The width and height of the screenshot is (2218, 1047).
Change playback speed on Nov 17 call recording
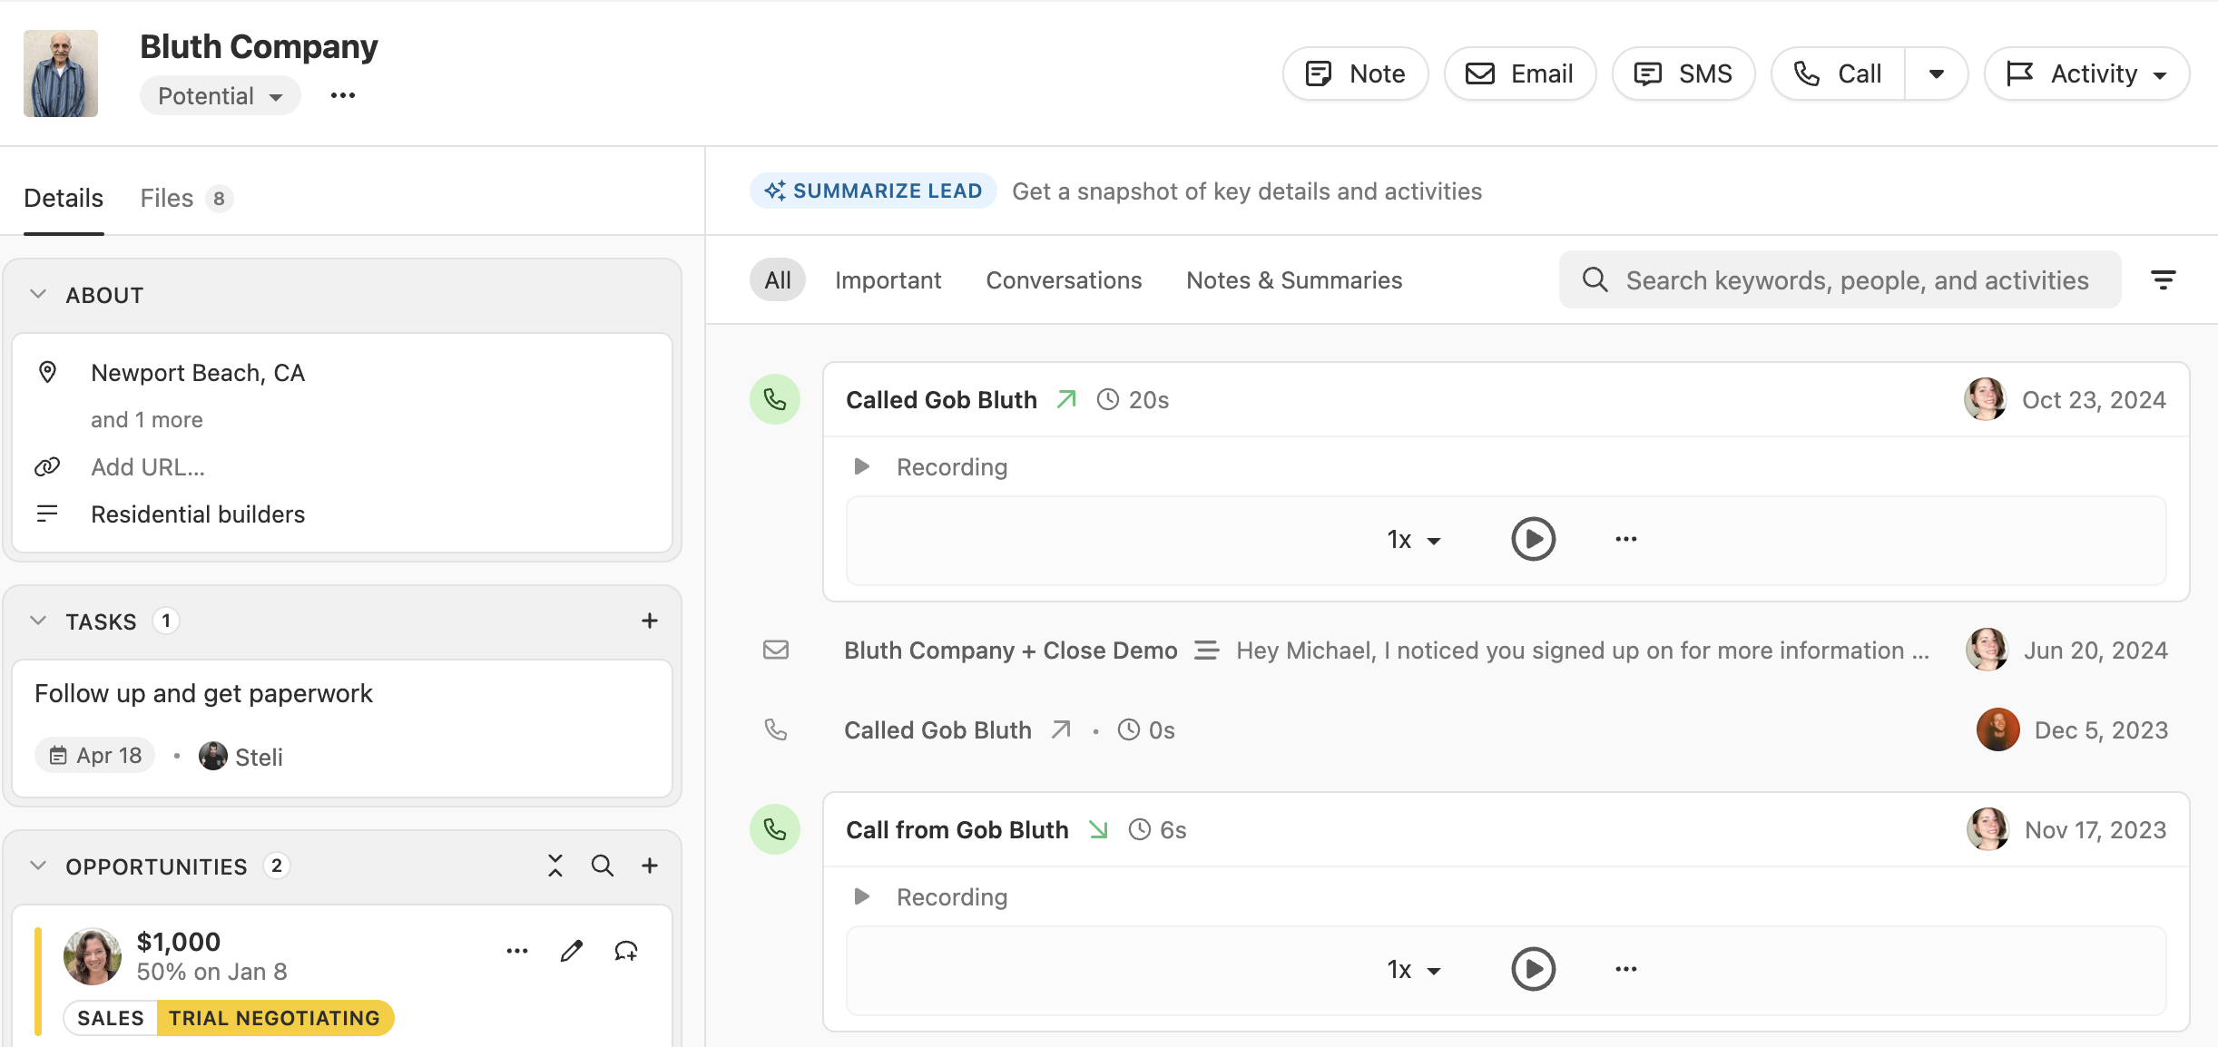pos(1413,969)
